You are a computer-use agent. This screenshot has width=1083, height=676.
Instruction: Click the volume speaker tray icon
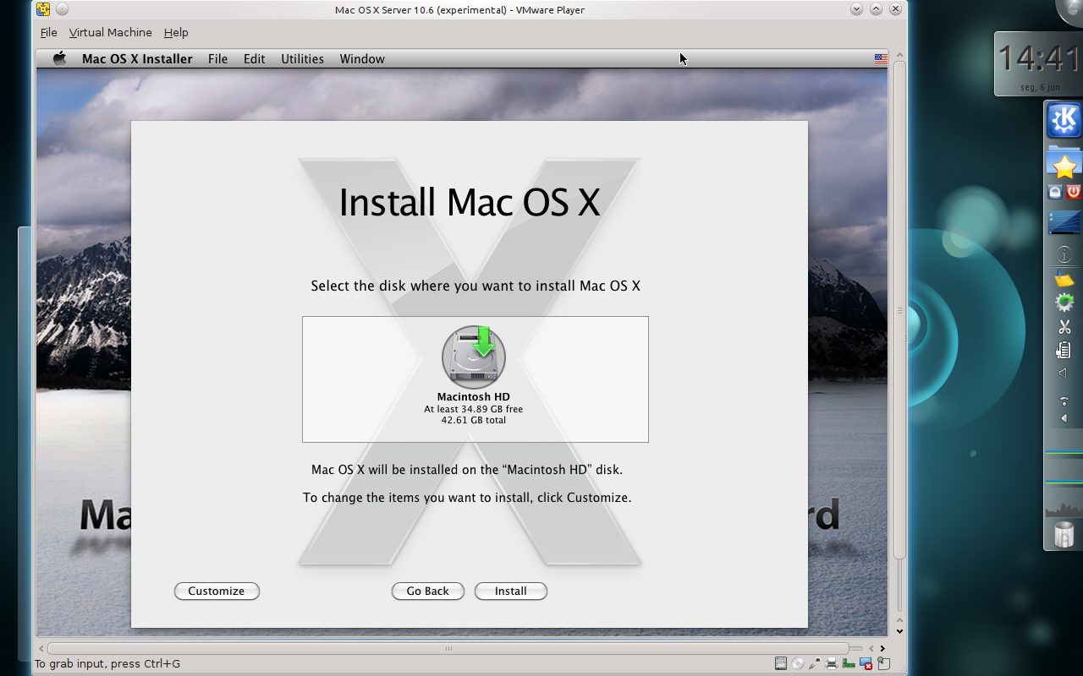(x=1064, y=373)
